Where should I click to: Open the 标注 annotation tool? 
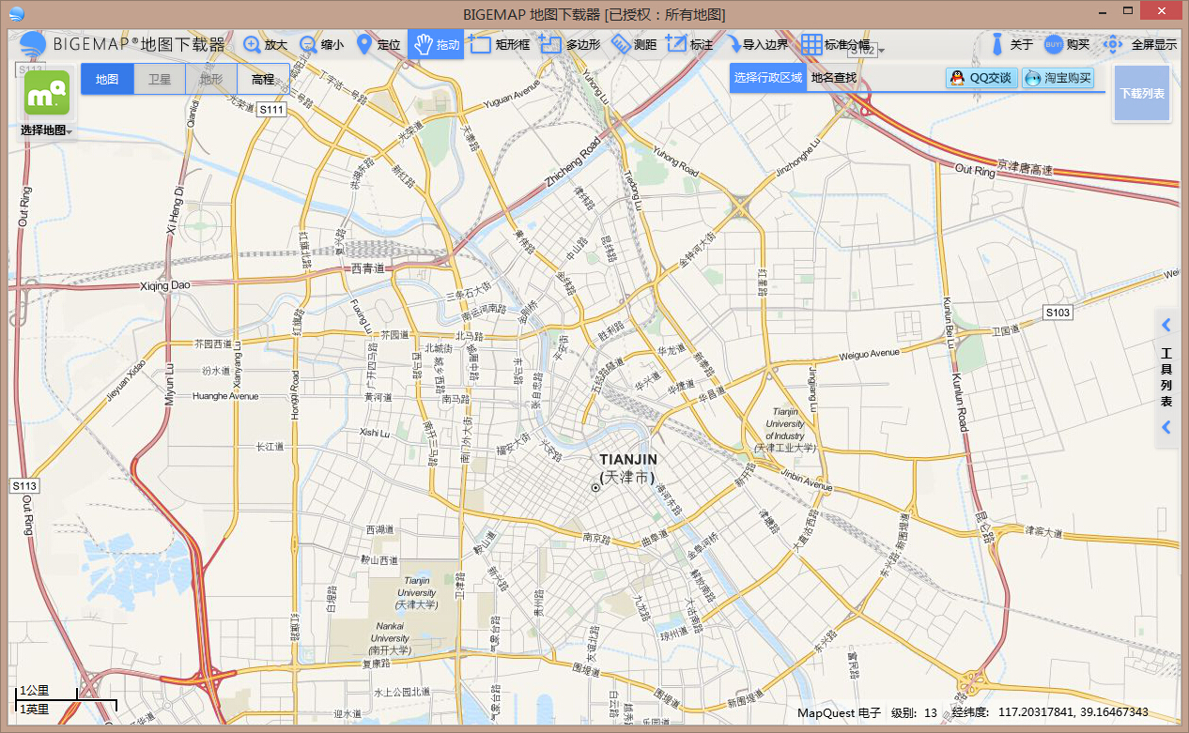pyautogui.click(x=689, y=44)
